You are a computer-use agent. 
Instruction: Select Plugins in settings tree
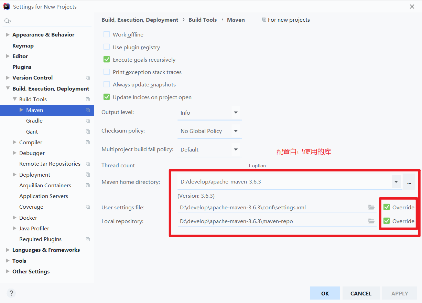point(22,67)
